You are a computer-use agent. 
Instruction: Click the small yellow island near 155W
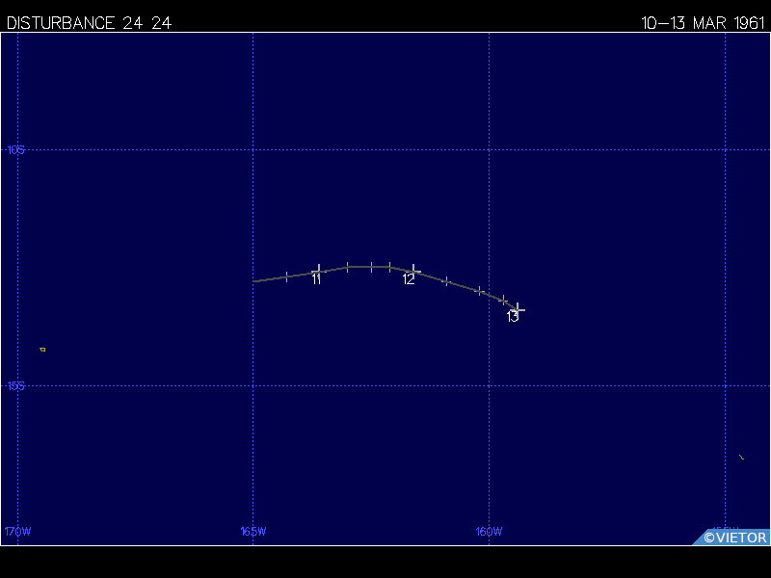click(741, 457)
